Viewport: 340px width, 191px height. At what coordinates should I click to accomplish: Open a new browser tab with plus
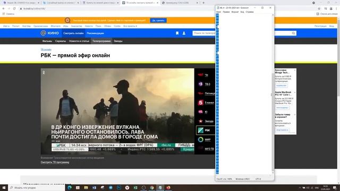click(x=203, y=3)
